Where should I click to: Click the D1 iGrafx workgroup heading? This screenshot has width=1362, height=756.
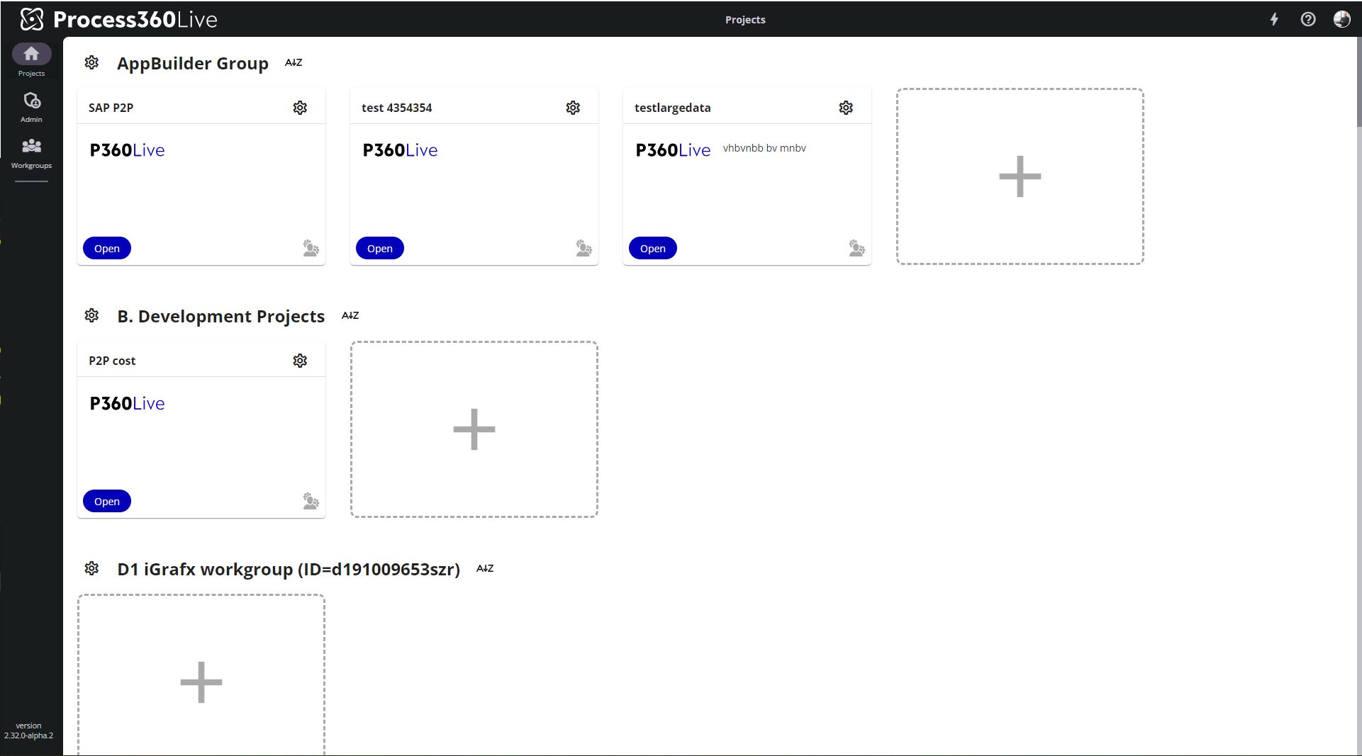point(289,569)
